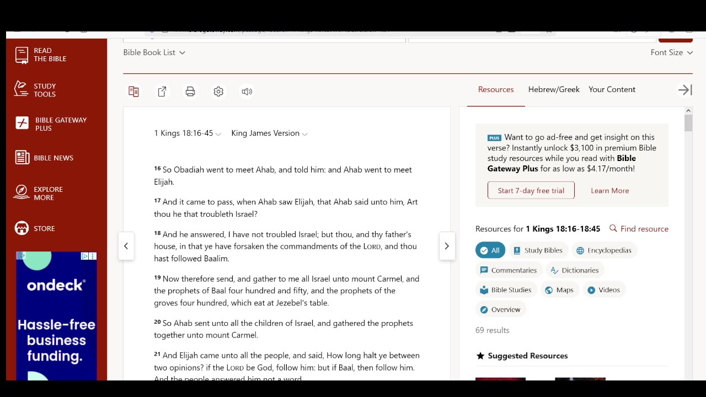Click the AdChoices icon on the ondeck ad

point(84,256)
